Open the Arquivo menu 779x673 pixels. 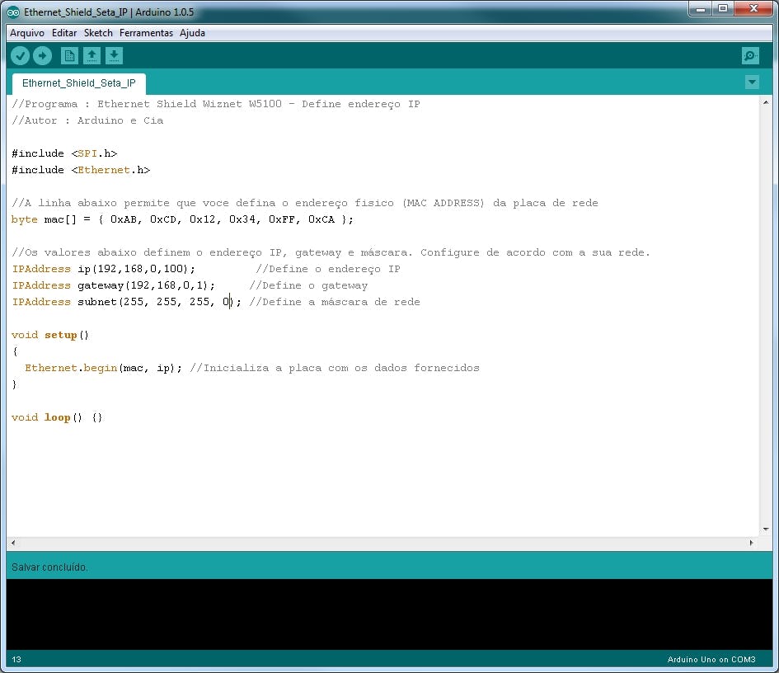tap(27, 33)
